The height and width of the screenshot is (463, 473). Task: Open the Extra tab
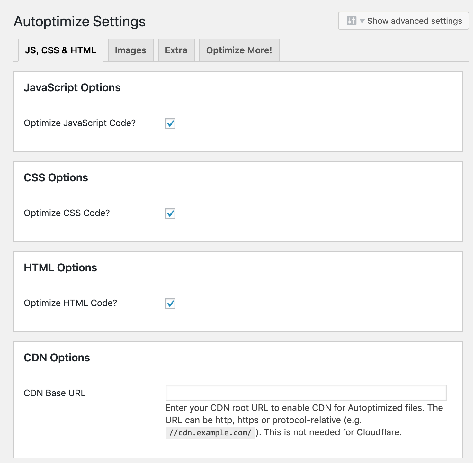tap(176, 50)
